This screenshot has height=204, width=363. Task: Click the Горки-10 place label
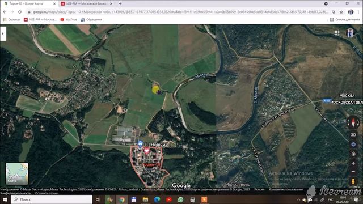[151, 165]
